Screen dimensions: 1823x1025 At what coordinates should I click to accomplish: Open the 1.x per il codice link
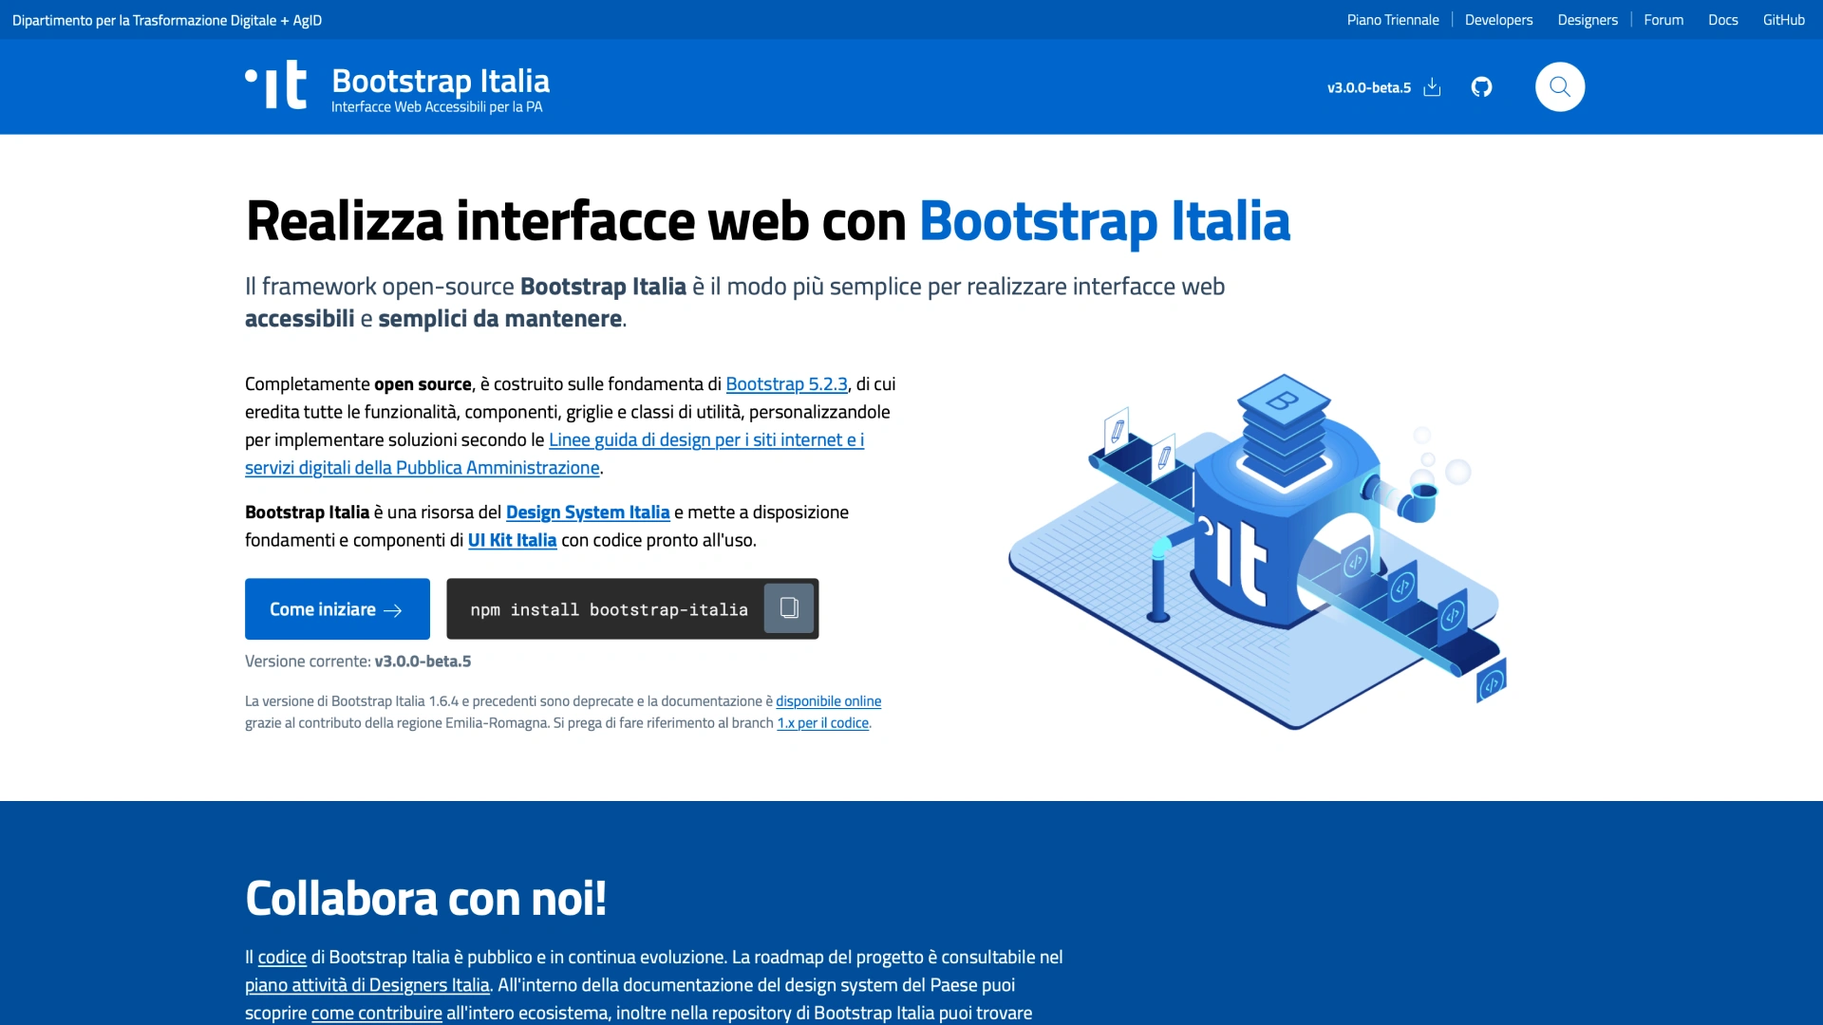coord(822,723)
